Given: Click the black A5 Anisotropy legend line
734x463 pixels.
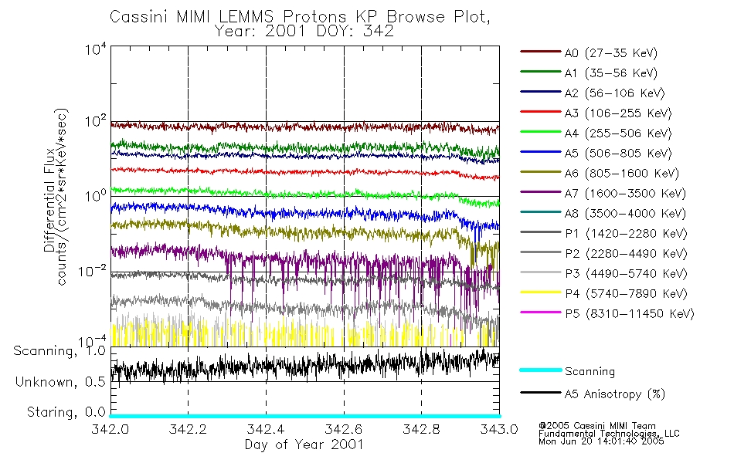Looking at the screenshot, I should click(x=540, y=392).
